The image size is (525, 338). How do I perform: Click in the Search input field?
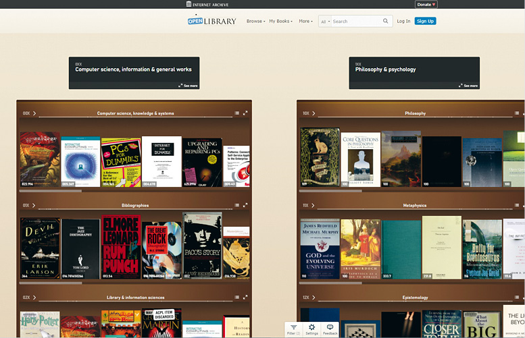[357, 21]
